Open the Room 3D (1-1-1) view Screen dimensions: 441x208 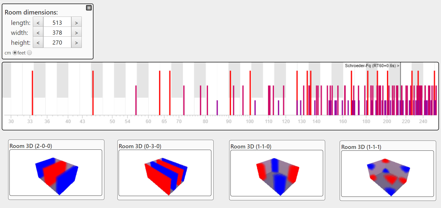[388, 174]
